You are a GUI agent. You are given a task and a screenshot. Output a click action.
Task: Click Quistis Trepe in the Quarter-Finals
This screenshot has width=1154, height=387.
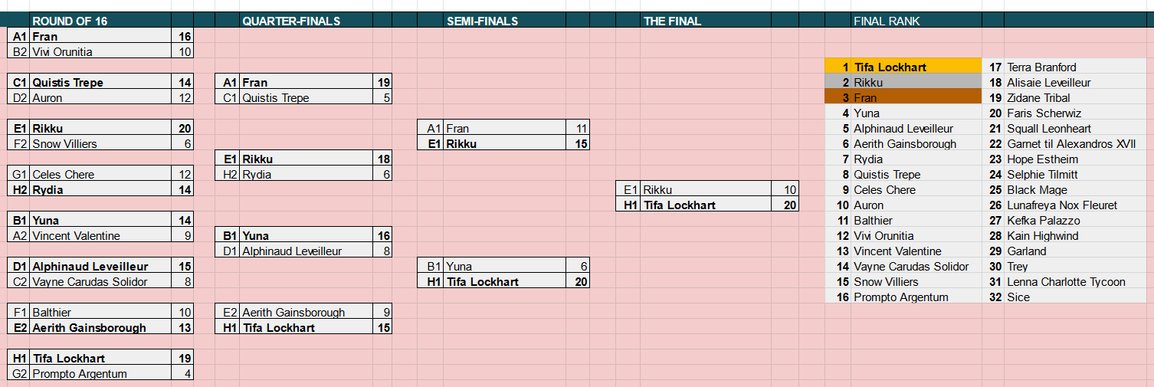(306, 97)
